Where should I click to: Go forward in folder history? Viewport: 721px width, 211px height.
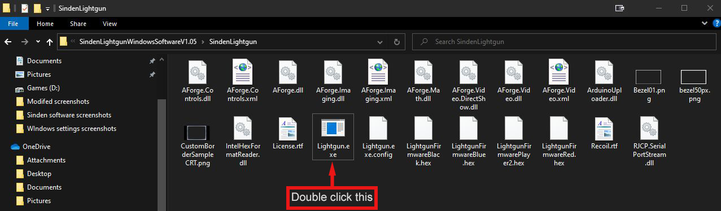point(24,42)
